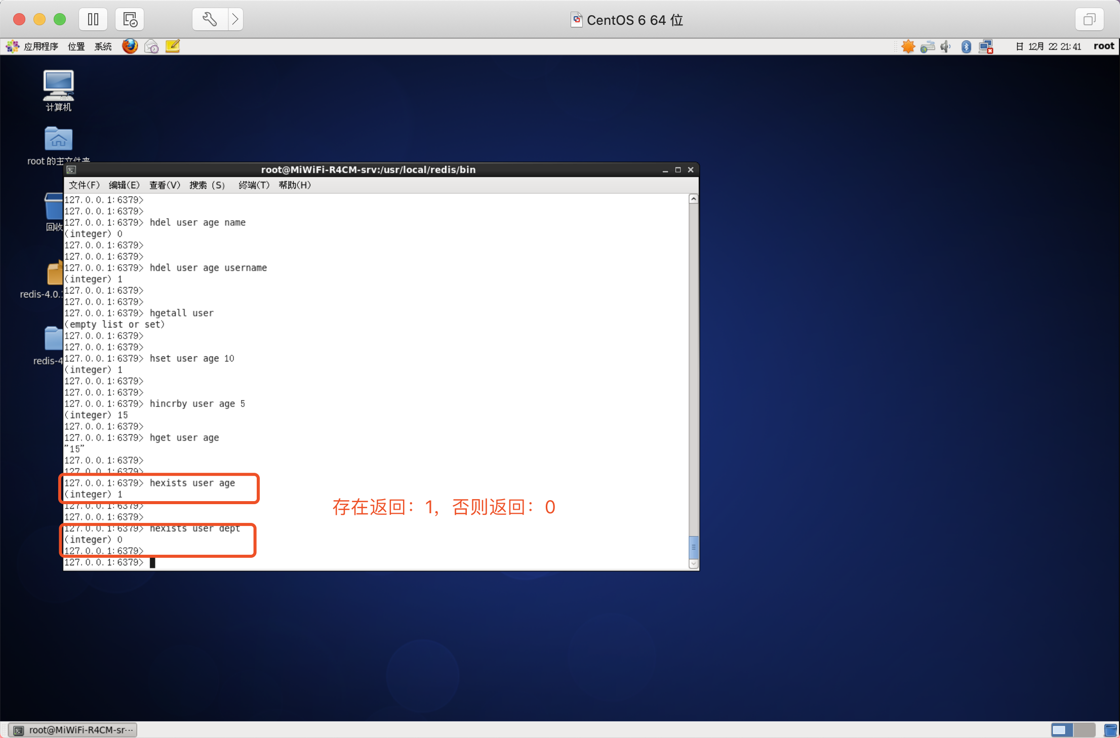Open the terminal 编辑(E) menu
Viewport: 1120px width, 738px height.
(124, 185)
